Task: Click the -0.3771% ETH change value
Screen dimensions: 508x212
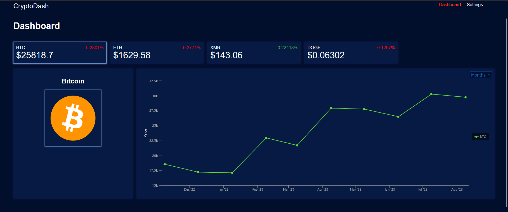Action: [x=191, y=48]
